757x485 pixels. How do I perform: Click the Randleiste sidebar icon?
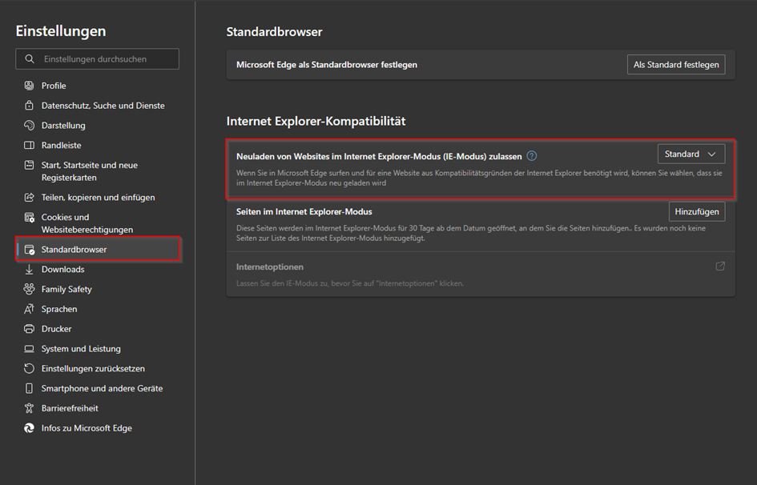point(30,145)
